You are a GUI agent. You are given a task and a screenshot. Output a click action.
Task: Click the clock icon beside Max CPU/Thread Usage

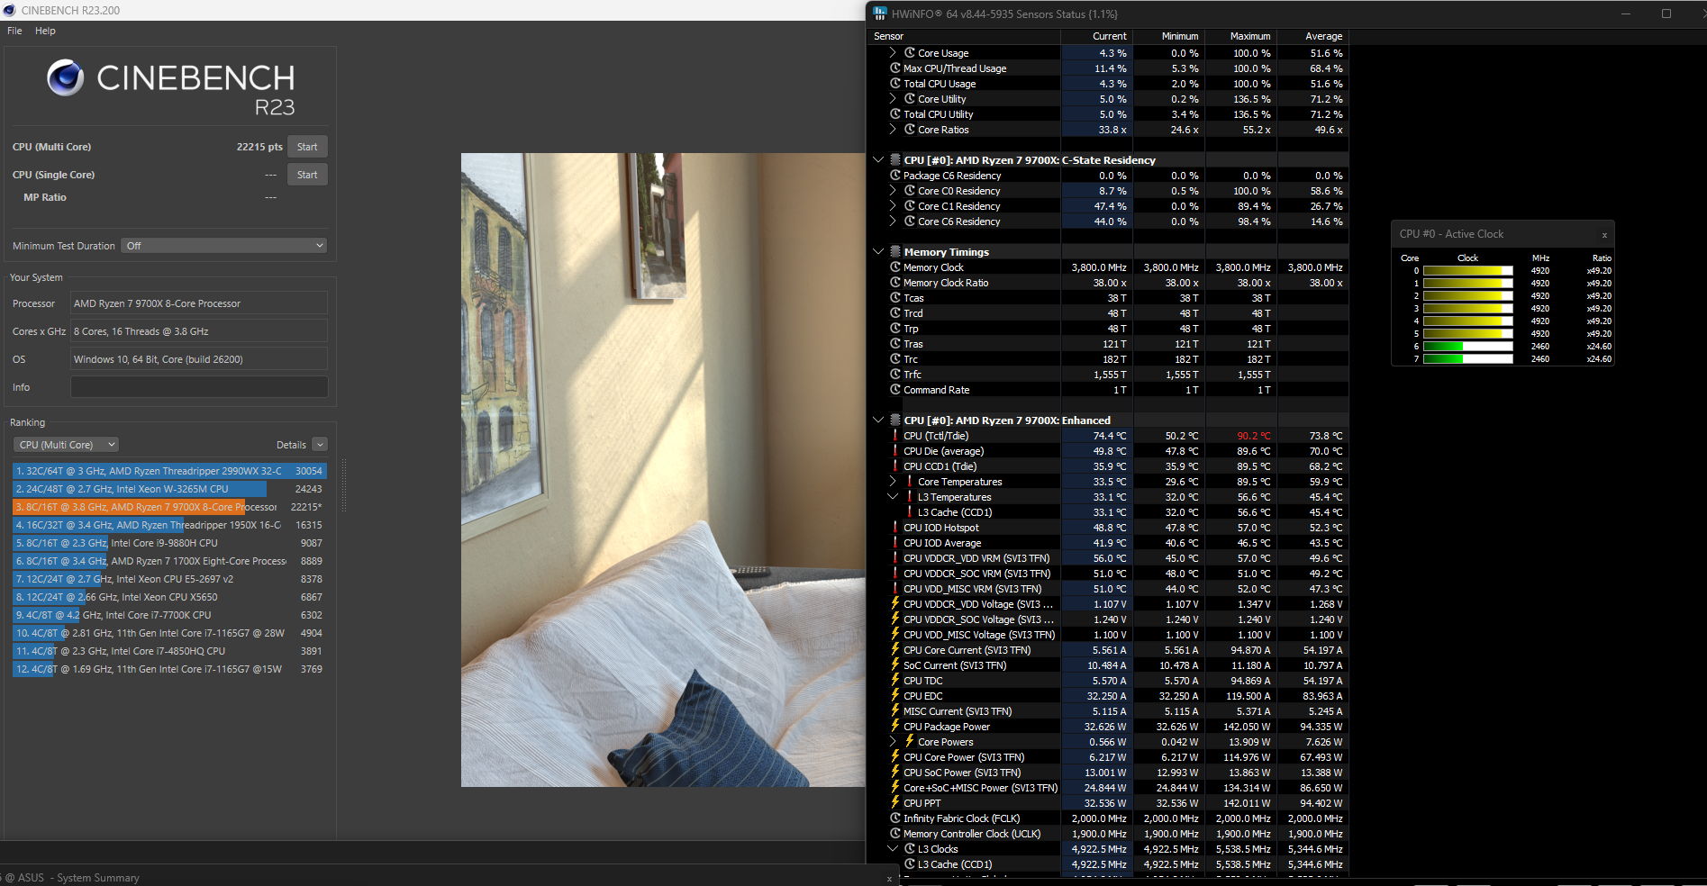coord(895,68)
